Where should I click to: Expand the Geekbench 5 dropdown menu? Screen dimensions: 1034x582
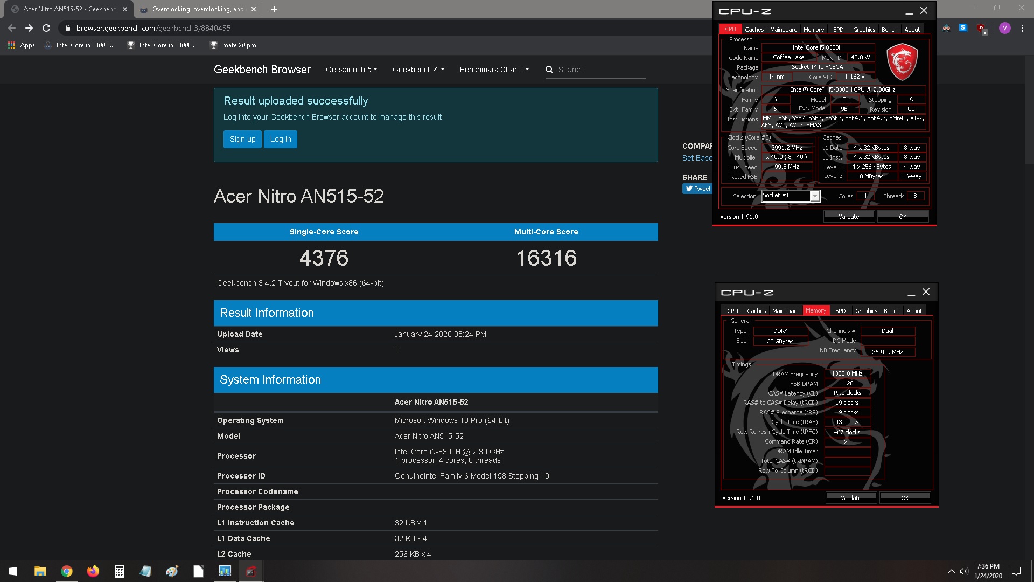click(x=351, y=70)
